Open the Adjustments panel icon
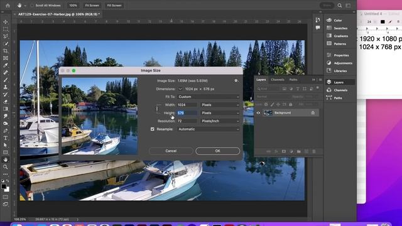 [x=329, y=63]
